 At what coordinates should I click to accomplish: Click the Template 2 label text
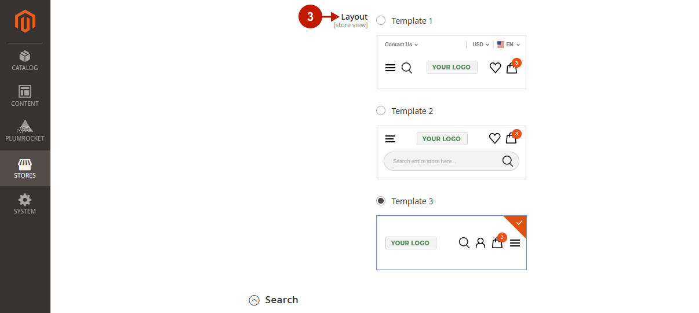pos(412,111)
